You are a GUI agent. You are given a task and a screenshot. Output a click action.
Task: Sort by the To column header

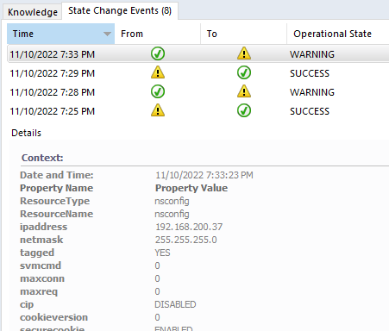pyautogui.click(x=244, y=34)
